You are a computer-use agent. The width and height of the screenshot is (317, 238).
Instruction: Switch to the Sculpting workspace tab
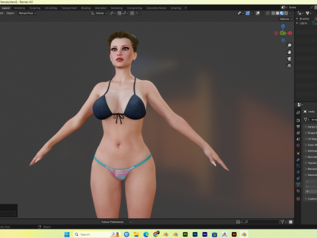35,8
